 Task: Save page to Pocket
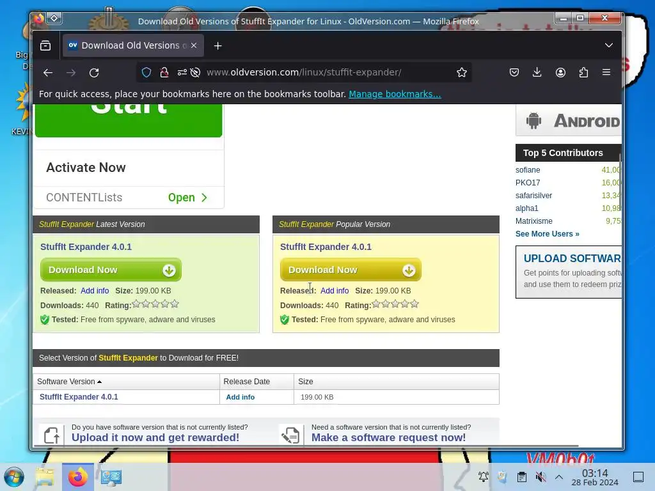tap(514, 73)
